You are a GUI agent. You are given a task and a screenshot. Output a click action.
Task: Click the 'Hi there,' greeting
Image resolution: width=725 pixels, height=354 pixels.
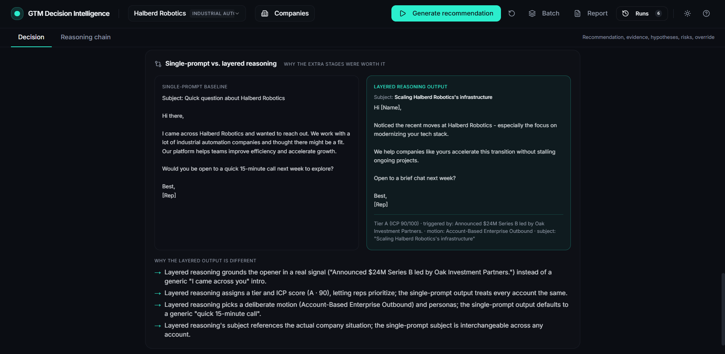173,116
